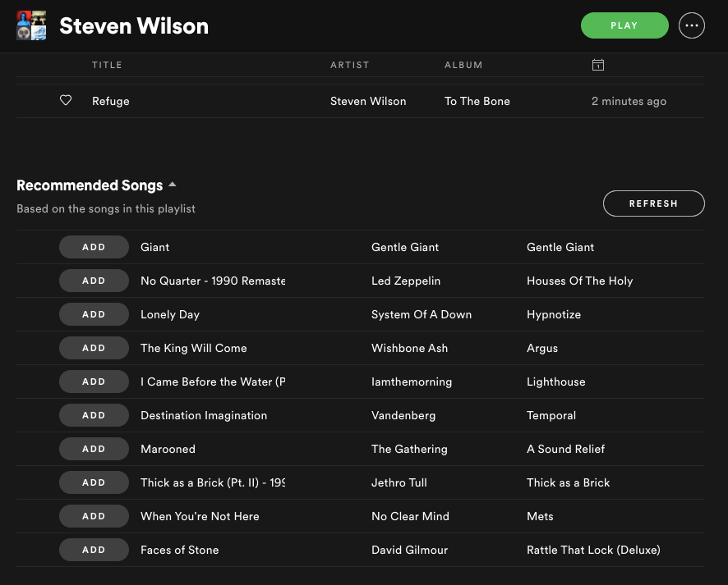Open the Mets album link
This screenshot has height=585, width=728.
540,516
